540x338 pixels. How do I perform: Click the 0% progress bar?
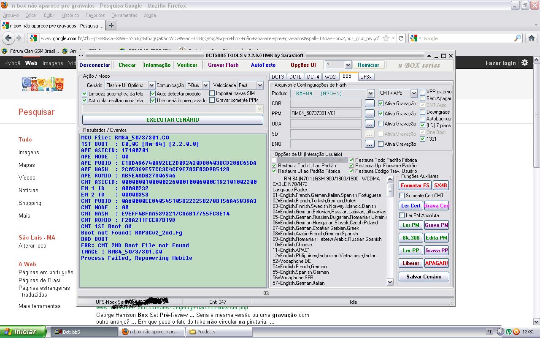(266, 293)
